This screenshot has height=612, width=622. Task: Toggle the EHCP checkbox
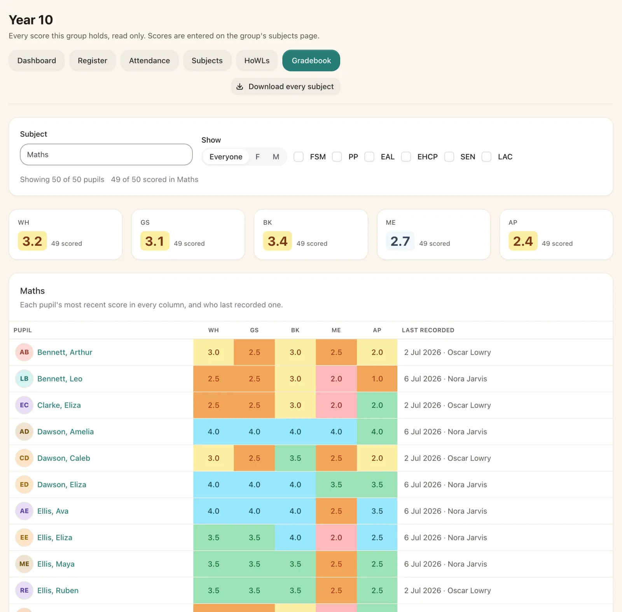pyautogui.click(x=406, y=157)
